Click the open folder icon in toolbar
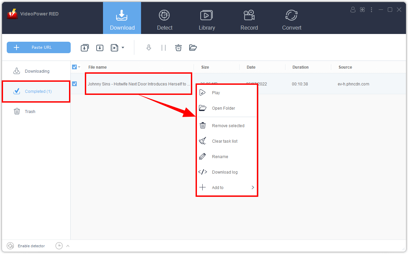409x255 pixels. [x=193, y=48]
